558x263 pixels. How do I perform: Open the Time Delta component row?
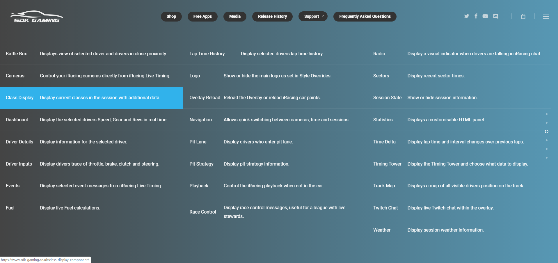point(459,142)
